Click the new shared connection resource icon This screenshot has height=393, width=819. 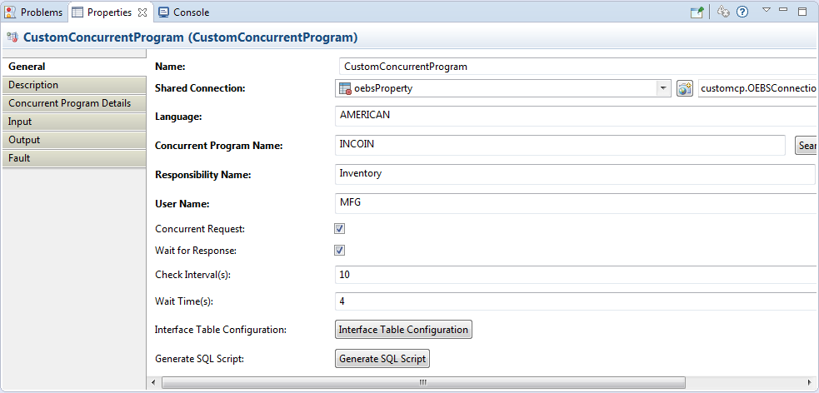point(685,88)
